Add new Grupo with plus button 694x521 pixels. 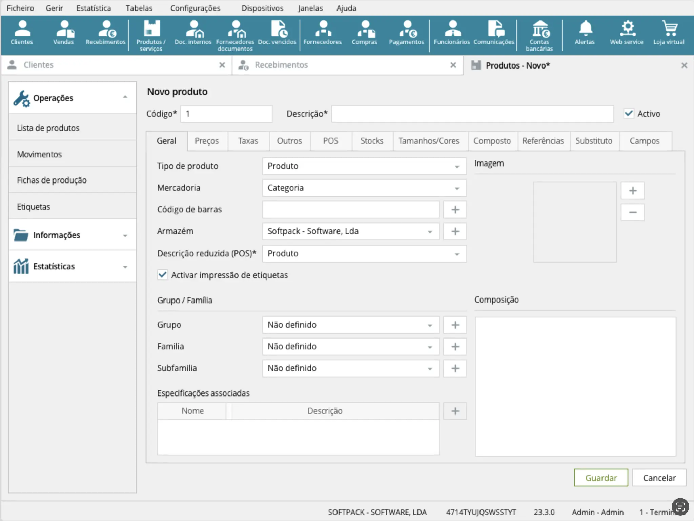pos(455,325)
